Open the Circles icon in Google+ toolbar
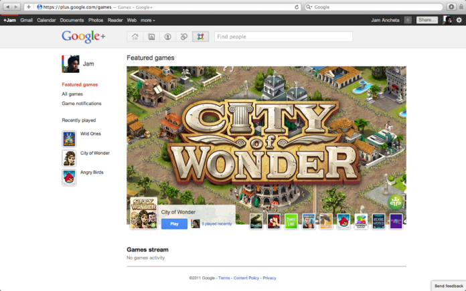This screenshot has width=466, height=291. click(184, 37)
